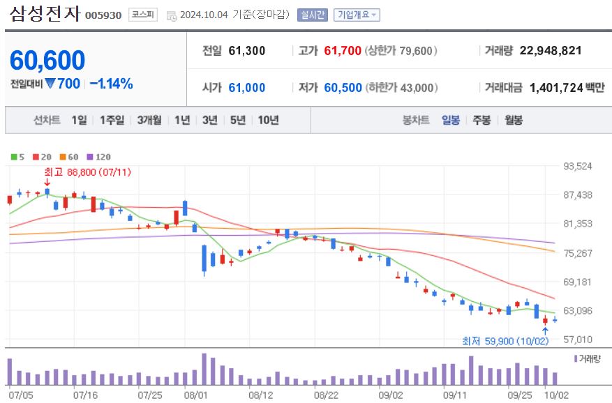Click the 선차트 label
This screenshot has height=403, width=612.
point(47,120)
